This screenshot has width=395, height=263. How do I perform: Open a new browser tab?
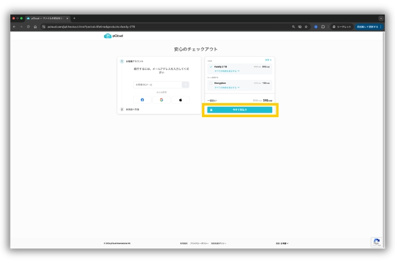(74, 18)
